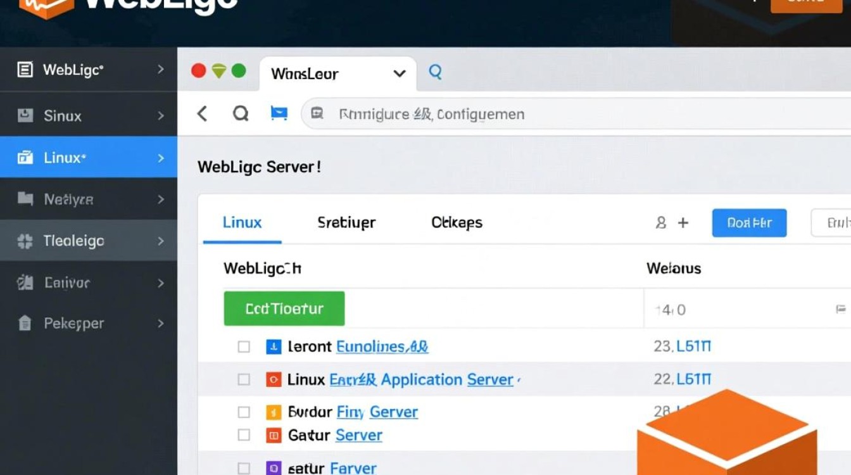Image resolution: width=851 pixels, height=475 pixels.
Task: Click the Pekepper trash-style sidebar icon
Action: [25, 324]
